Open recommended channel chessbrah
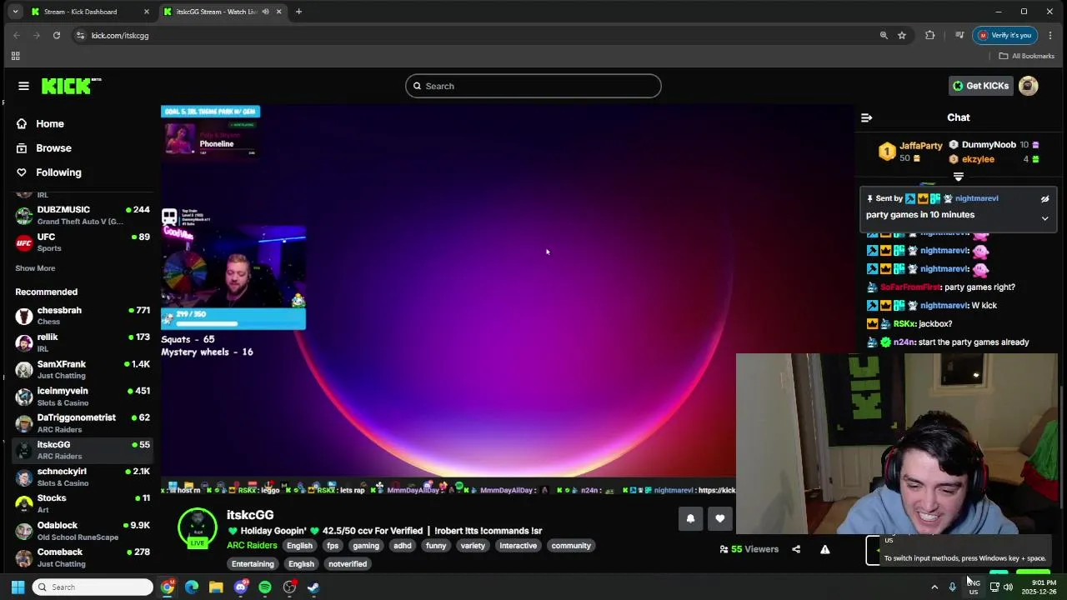Image resolution: width=1067 pixels, height=600 pixels. [82, 316]
